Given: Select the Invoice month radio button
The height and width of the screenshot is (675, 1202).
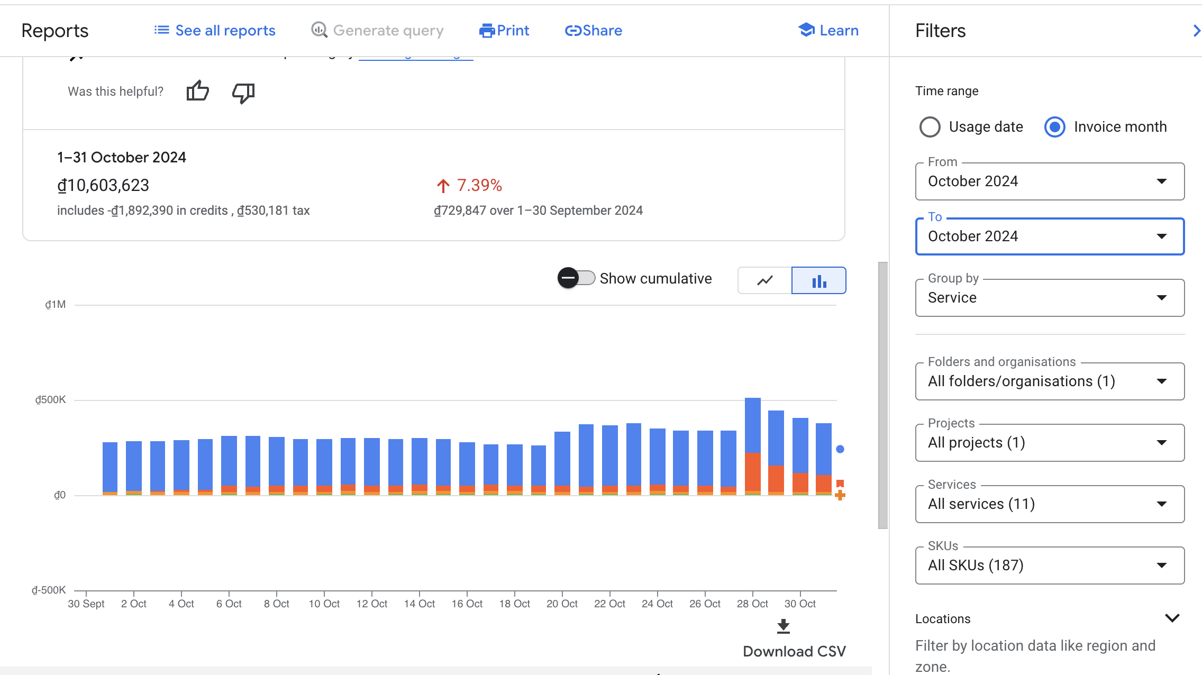Looking at the screenshot, I should (1055, 127).
